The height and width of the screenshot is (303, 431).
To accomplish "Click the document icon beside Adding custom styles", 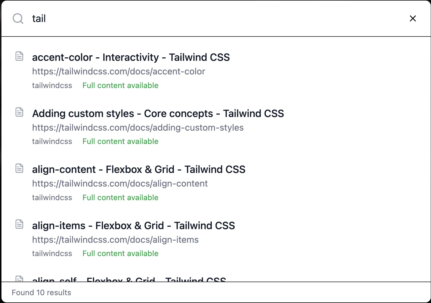I will [19, 112].
